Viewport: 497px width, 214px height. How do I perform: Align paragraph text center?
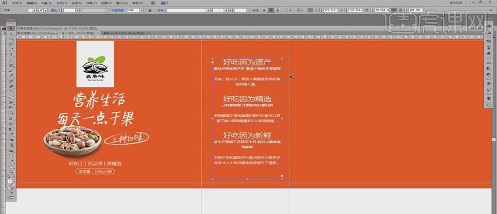tap(271, 10)
